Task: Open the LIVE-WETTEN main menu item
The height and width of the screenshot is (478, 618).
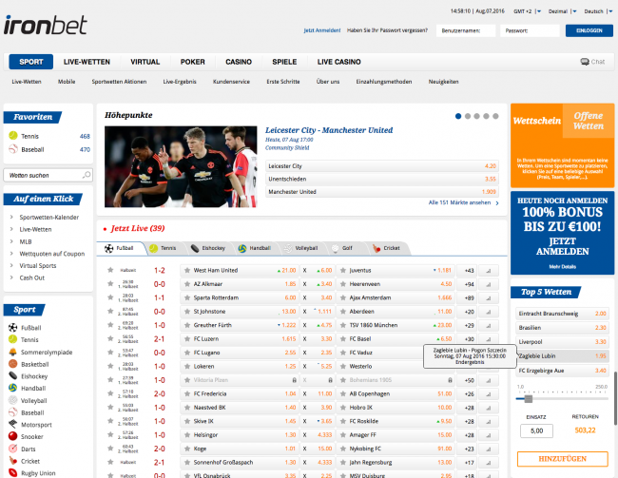Action: point(86,62)
